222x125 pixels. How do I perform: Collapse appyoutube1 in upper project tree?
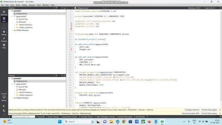12,16
